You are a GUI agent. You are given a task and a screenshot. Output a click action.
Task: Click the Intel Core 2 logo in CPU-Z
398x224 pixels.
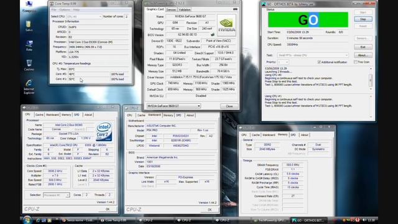[104, 131]
